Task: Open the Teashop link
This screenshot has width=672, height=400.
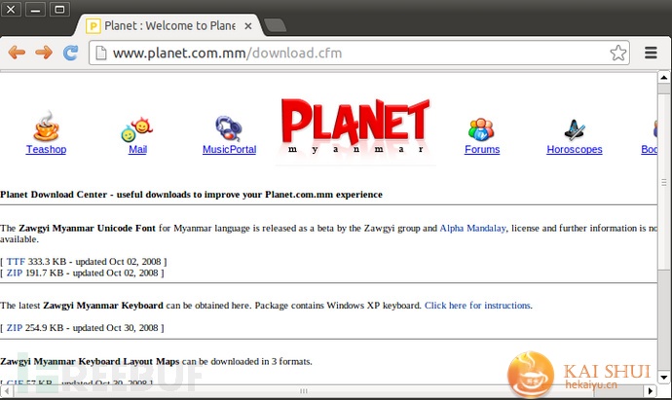Action: pos(46,150)
